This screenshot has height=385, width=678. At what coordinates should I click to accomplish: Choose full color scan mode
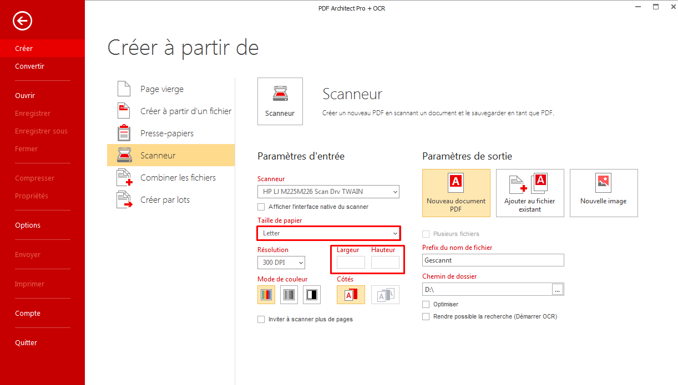pyautogui.click(x=266, y=295)
